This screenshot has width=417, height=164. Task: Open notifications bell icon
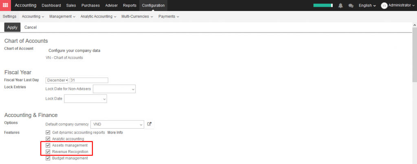(340, 6)
